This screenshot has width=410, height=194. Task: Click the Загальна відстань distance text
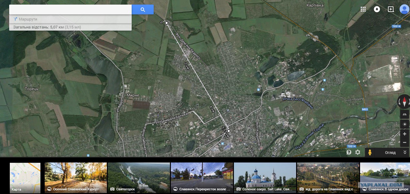47,27
